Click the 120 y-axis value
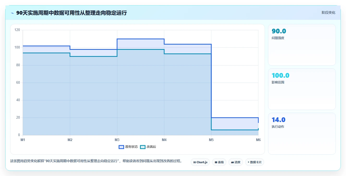This screenshot has width=346, height=176. 17,30
